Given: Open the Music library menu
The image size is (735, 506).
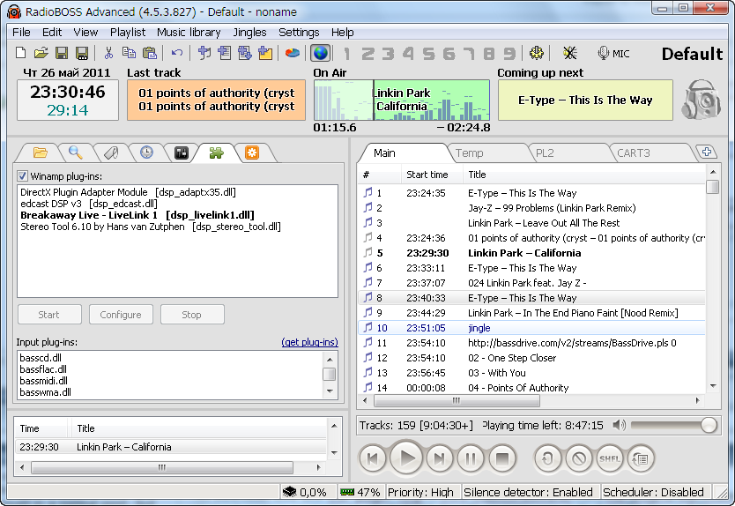Looking at the screenshot, I should tap(189, 33).
